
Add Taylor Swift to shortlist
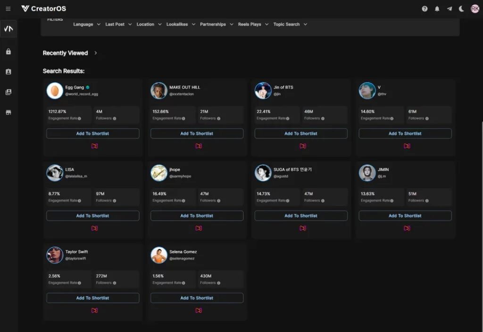pyautogui.click(x=93, y=298)
